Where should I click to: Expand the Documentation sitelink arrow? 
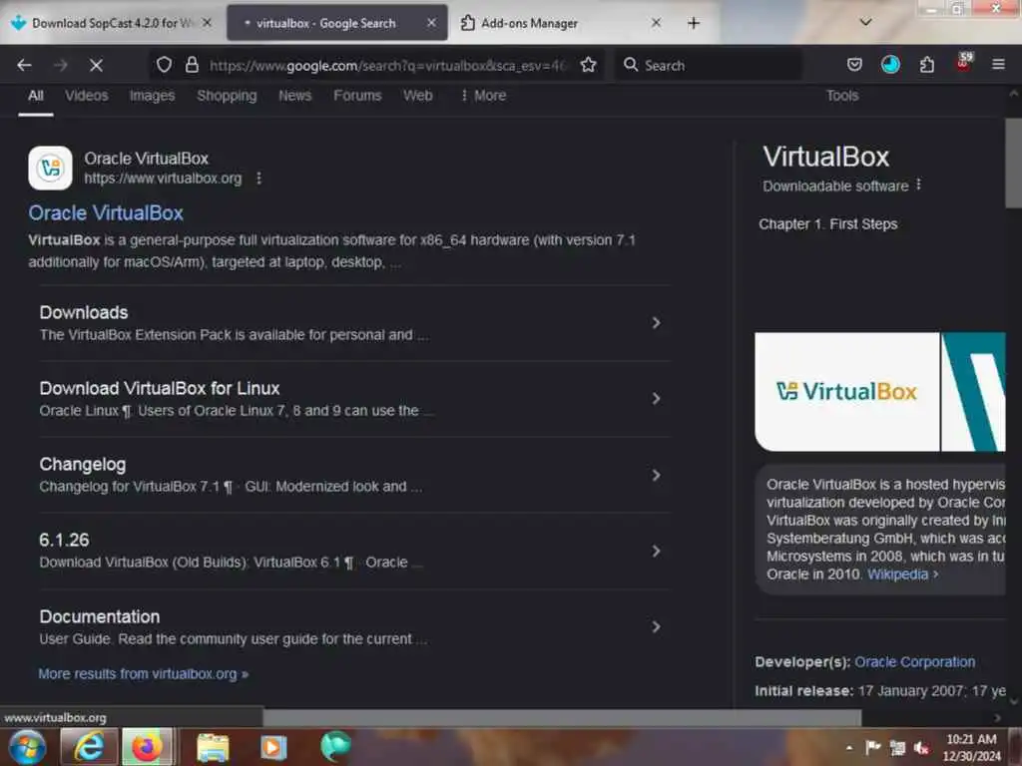pyautogui.click(x=656, y=626)
